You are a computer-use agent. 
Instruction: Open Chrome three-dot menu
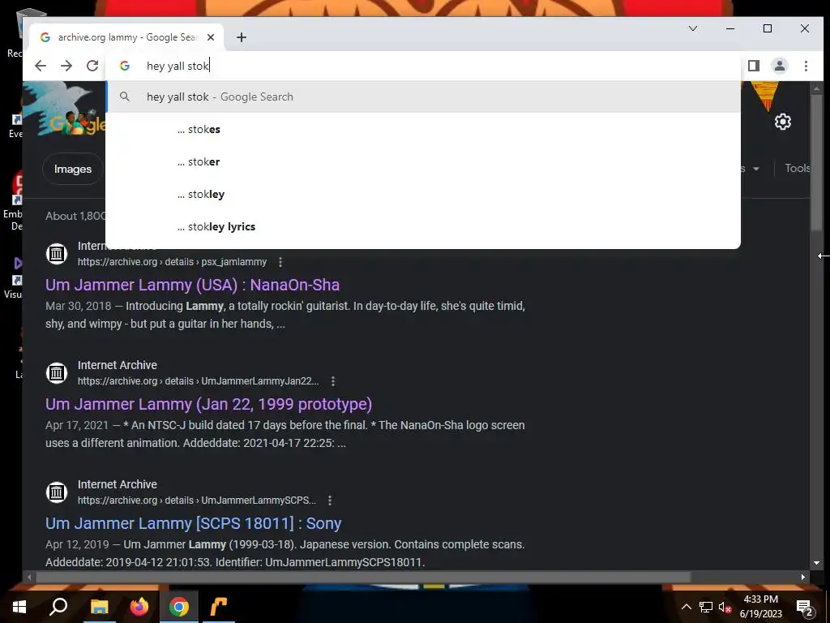(x=806, y=66)
